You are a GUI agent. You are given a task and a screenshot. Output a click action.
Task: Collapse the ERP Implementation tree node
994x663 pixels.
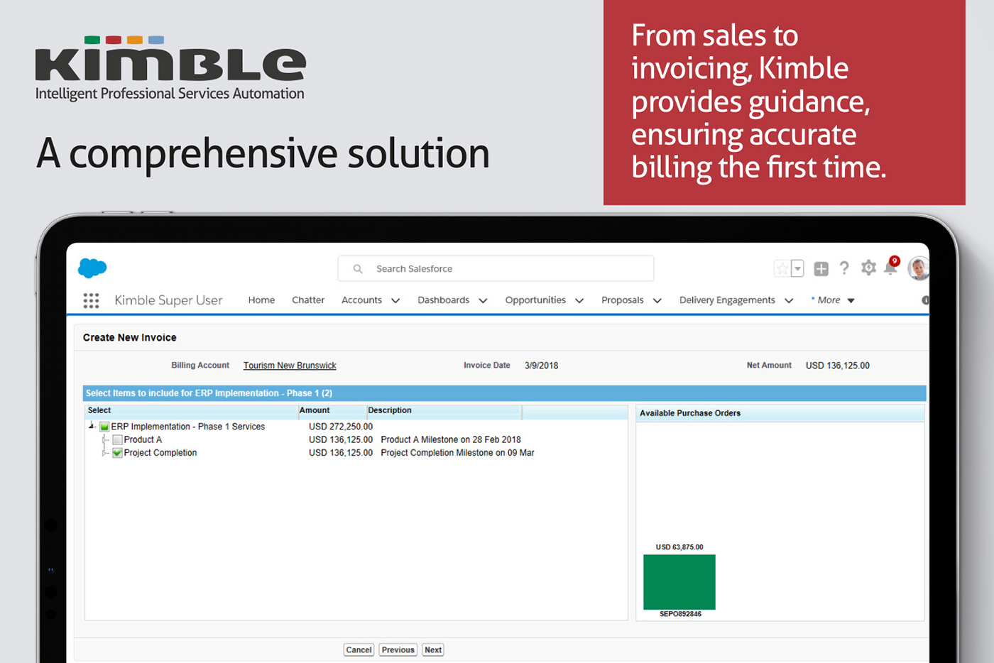(x=92, y=426)
